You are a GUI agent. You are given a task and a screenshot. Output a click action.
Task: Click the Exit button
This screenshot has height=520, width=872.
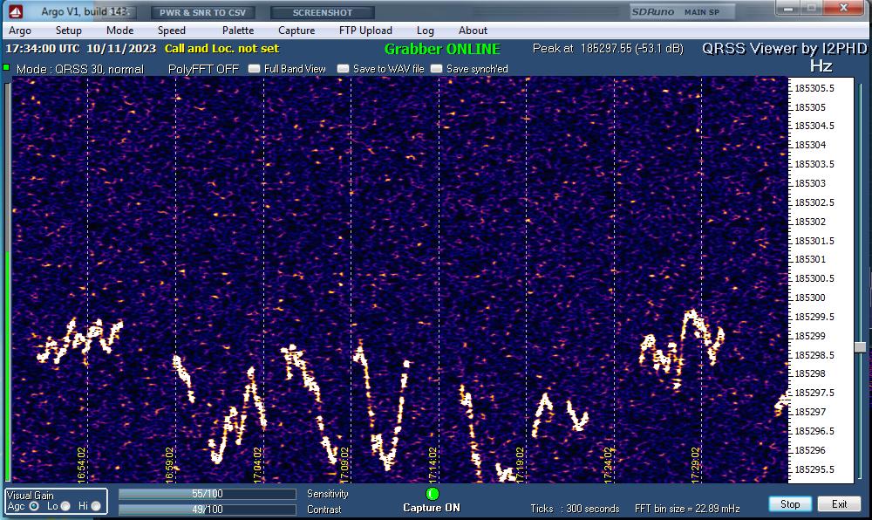[839, 504]
